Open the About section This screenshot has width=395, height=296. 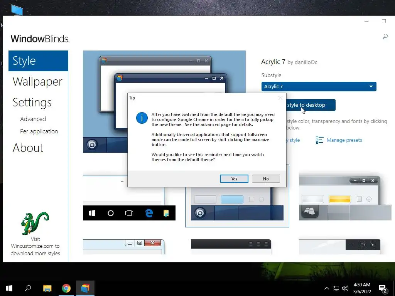28,148
